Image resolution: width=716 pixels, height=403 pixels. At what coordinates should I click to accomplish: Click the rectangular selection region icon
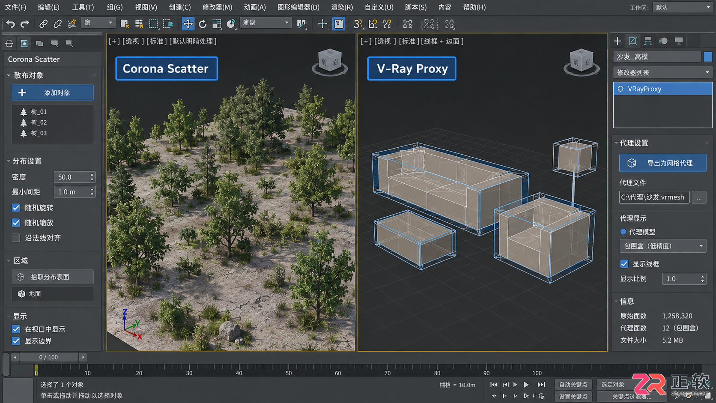153,24
